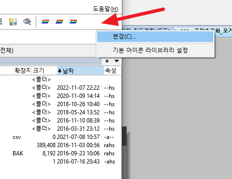The image size is (232, 179).
Task: Select the folder row dated 2018-10-26 10:40
Action: tap(60, 104)
